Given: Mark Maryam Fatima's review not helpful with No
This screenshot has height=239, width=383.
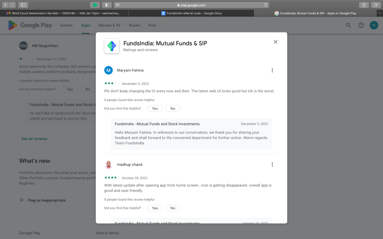Looking at the screenshot, I should click(173, 109).
